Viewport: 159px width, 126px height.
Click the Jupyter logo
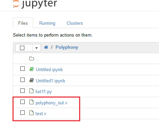[35, 4]
